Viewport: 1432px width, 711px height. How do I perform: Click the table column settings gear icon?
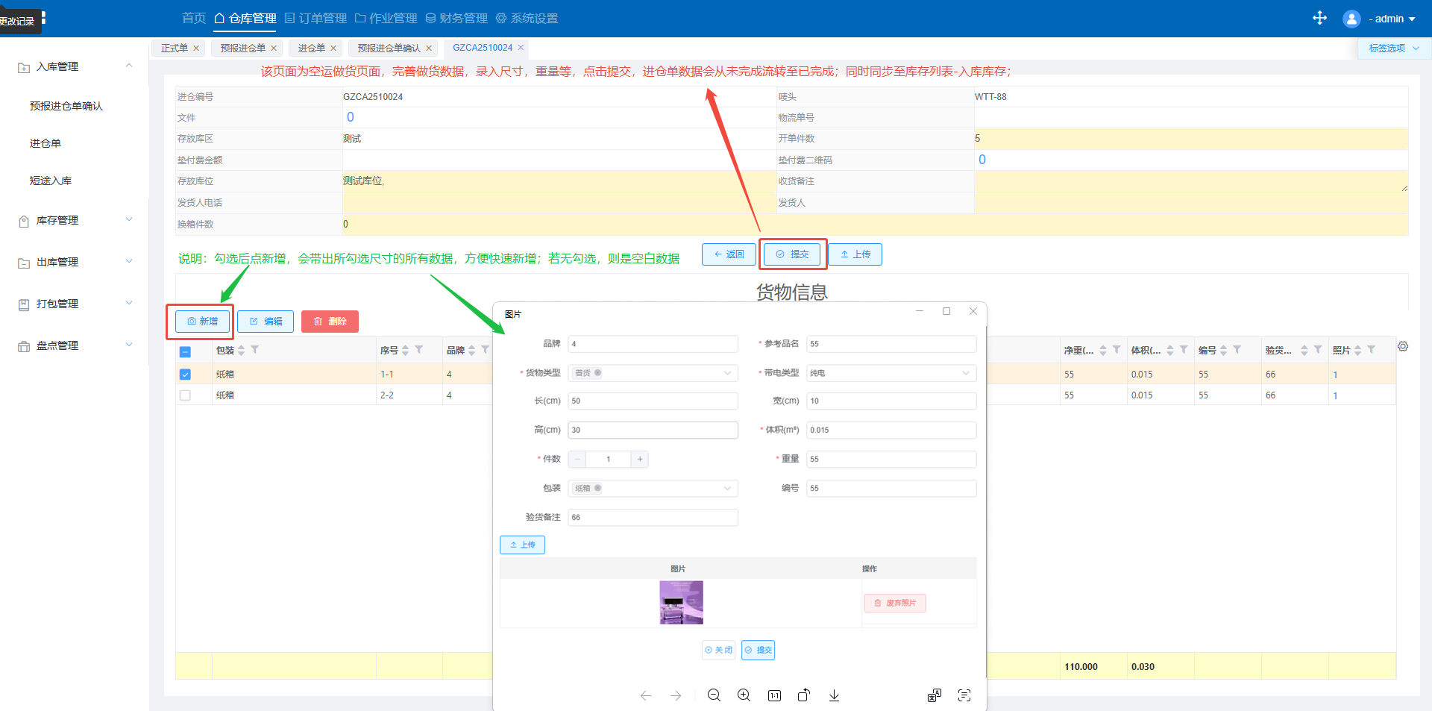tap(1403, 347)
